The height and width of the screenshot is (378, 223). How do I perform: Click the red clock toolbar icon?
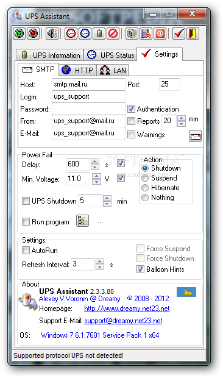(71, 34)
